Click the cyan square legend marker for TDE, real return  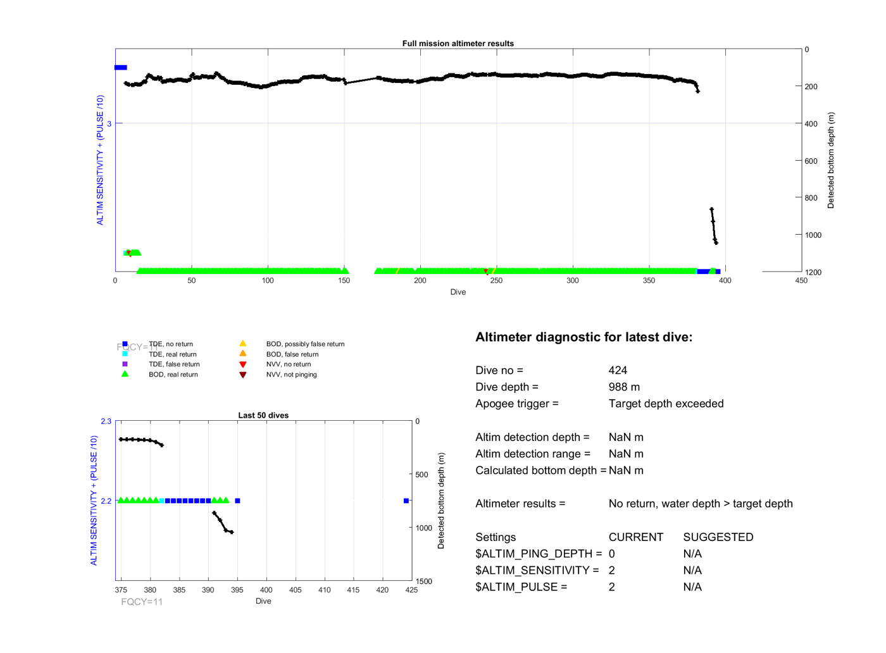[125, 354]
